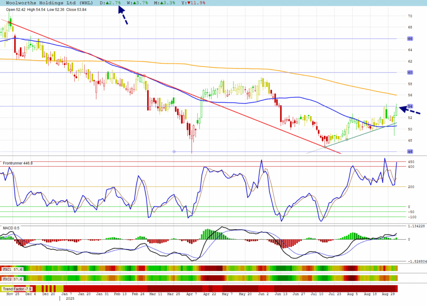Select the monthly change M:3.3% value
The width and height of the screenshot is (427, 306).
coord(164,3)
